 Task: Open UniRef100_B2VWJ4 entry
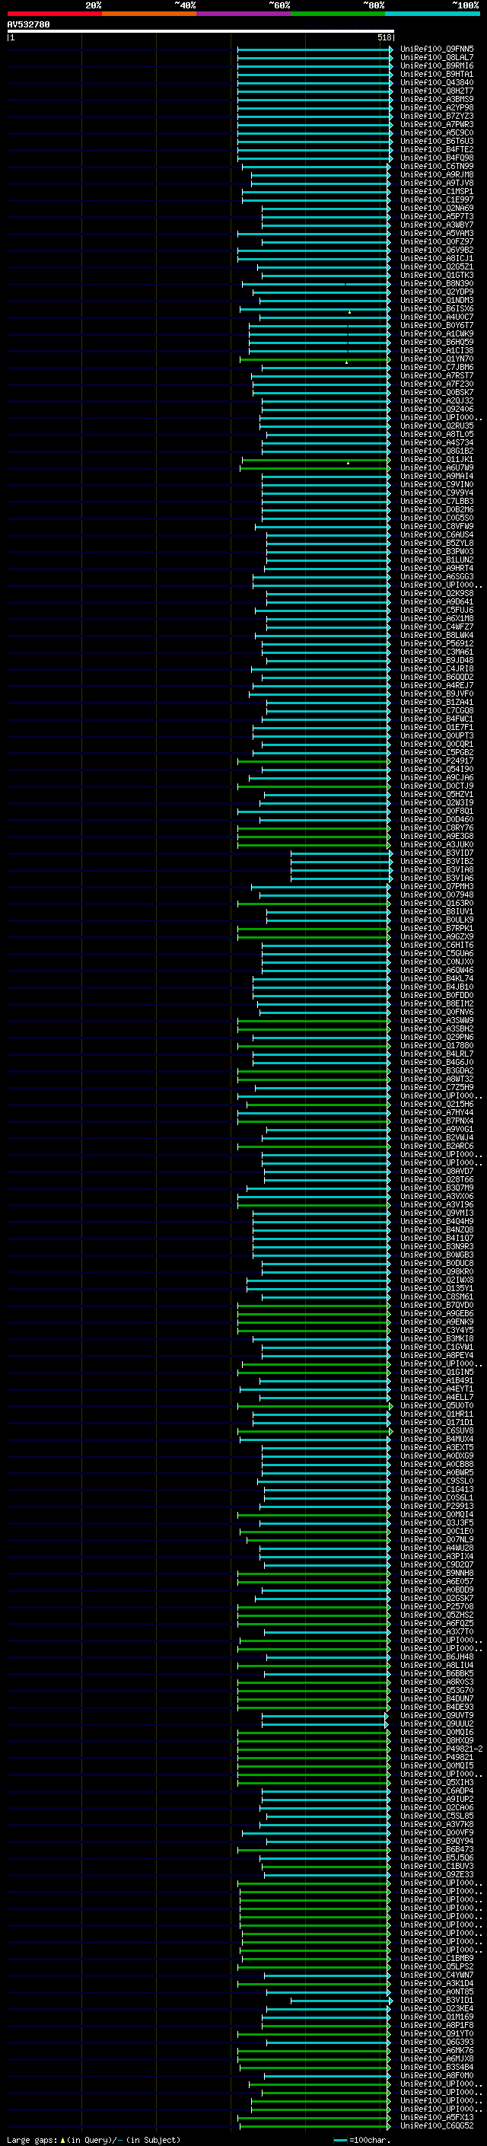click(x=437, y=1138)
